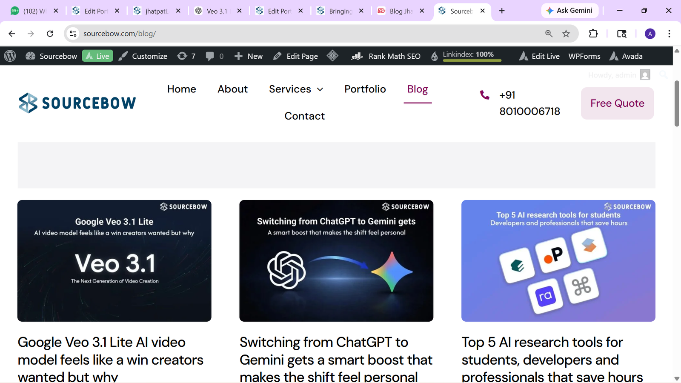Screen dimensions: 681x383
Task: Click the address bar URL field
Action: coord(298,34)
